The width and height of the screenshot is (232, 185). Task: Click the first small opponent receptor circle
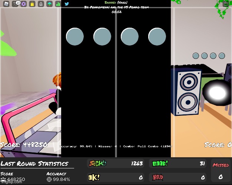196,56
